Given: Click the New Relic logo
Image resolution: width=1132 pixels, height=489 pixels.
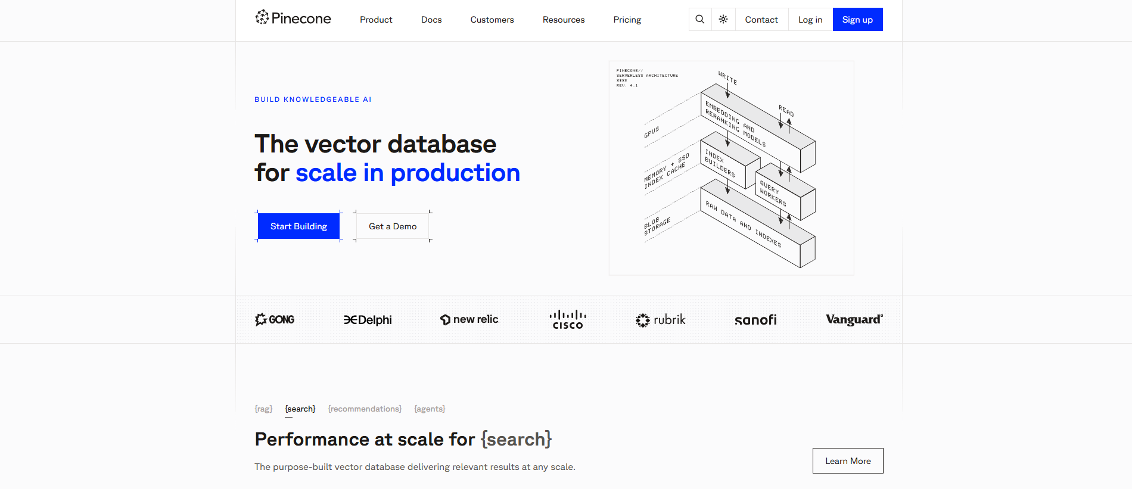Looking at the screenshot, I should (469, 320).
